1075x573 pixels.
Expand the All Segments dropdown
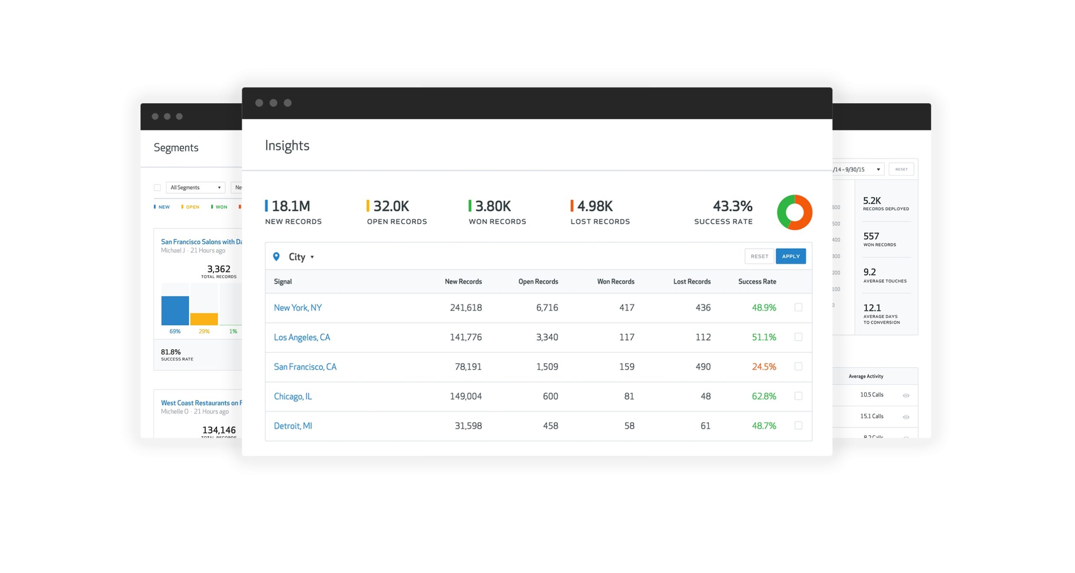coord(195,188)
